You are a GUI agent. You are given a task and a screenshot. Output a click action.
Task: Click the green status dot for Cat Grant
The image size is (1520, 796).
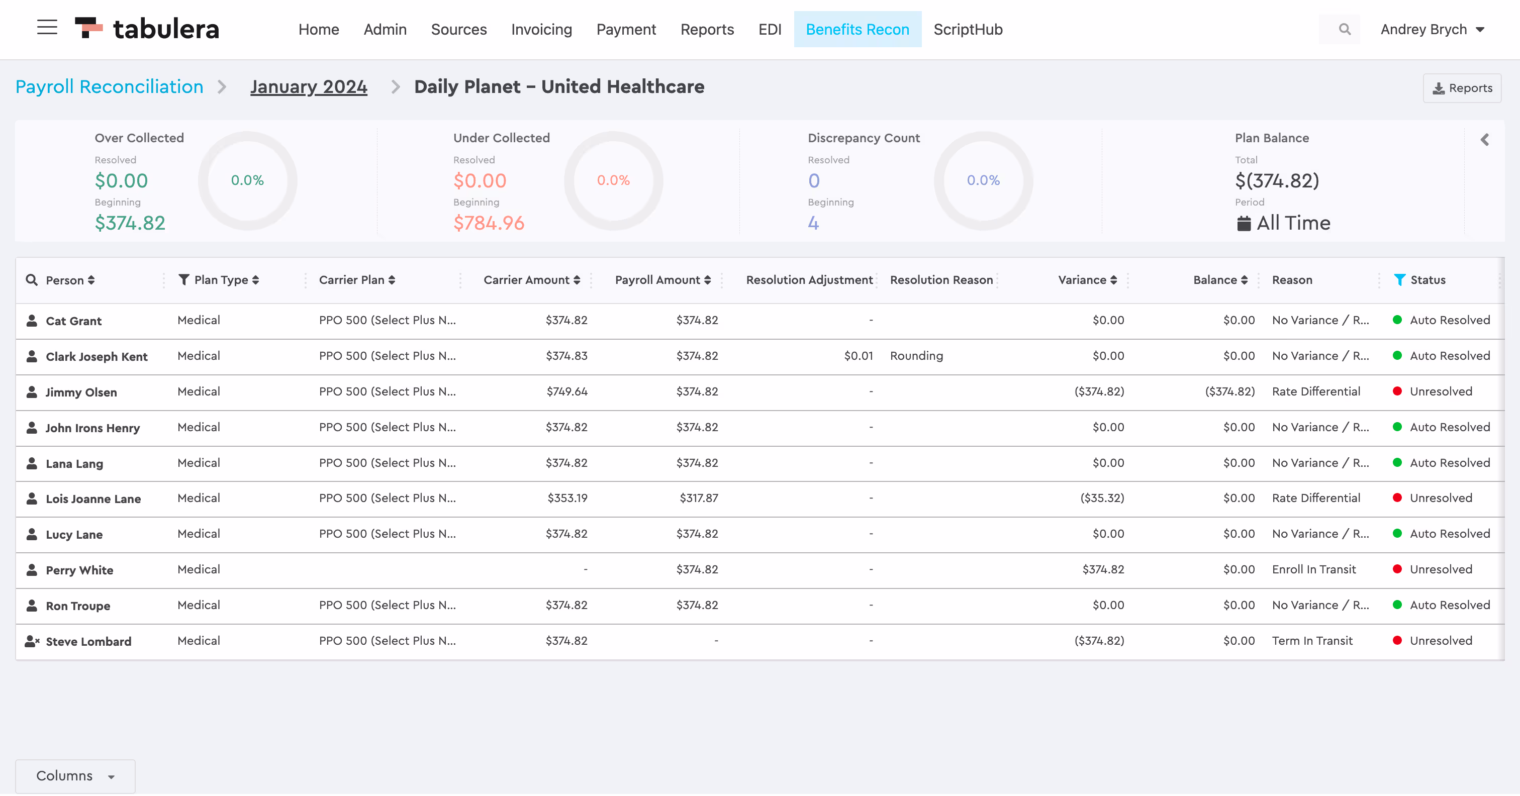coord(1397,320)
